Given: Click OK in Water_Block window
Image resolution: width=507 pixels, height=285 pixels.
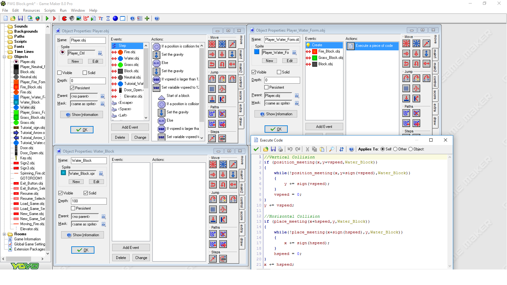Looking at the screenshot, I should [83, 250].
